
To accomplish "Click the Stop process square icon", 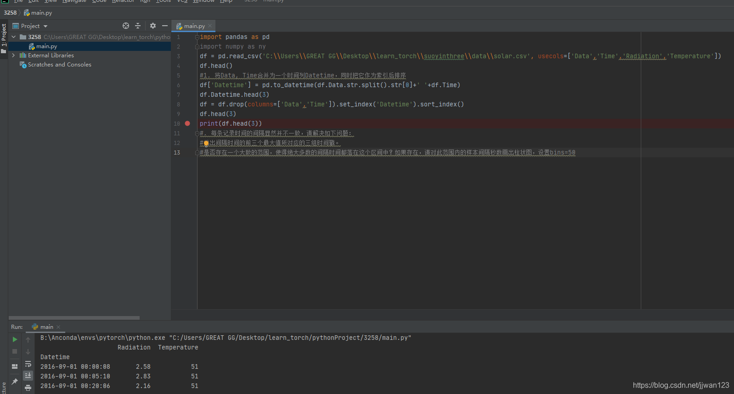I will pos(15,351).
